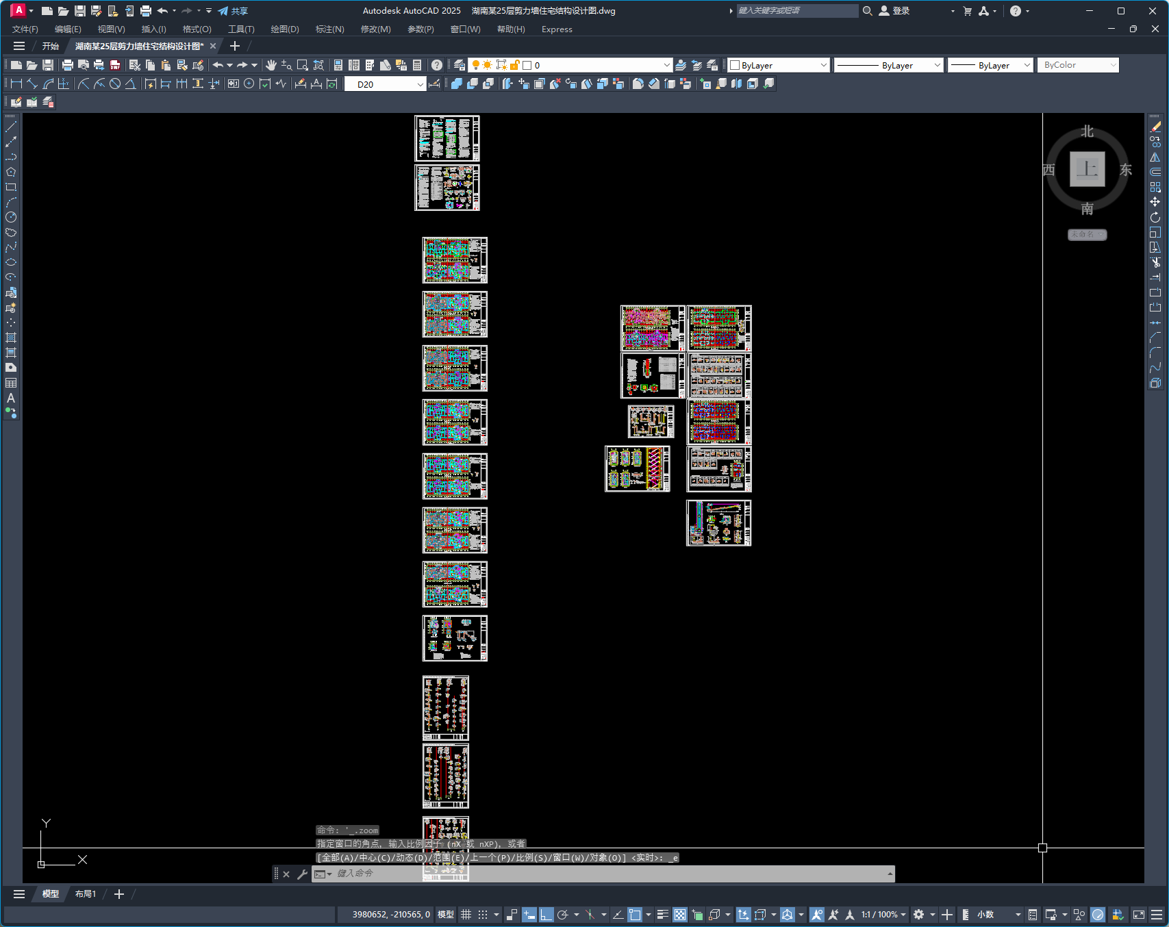Toggle Object Snap in status bar
This screenshot has height=927, width=1169.
point(635,915)
